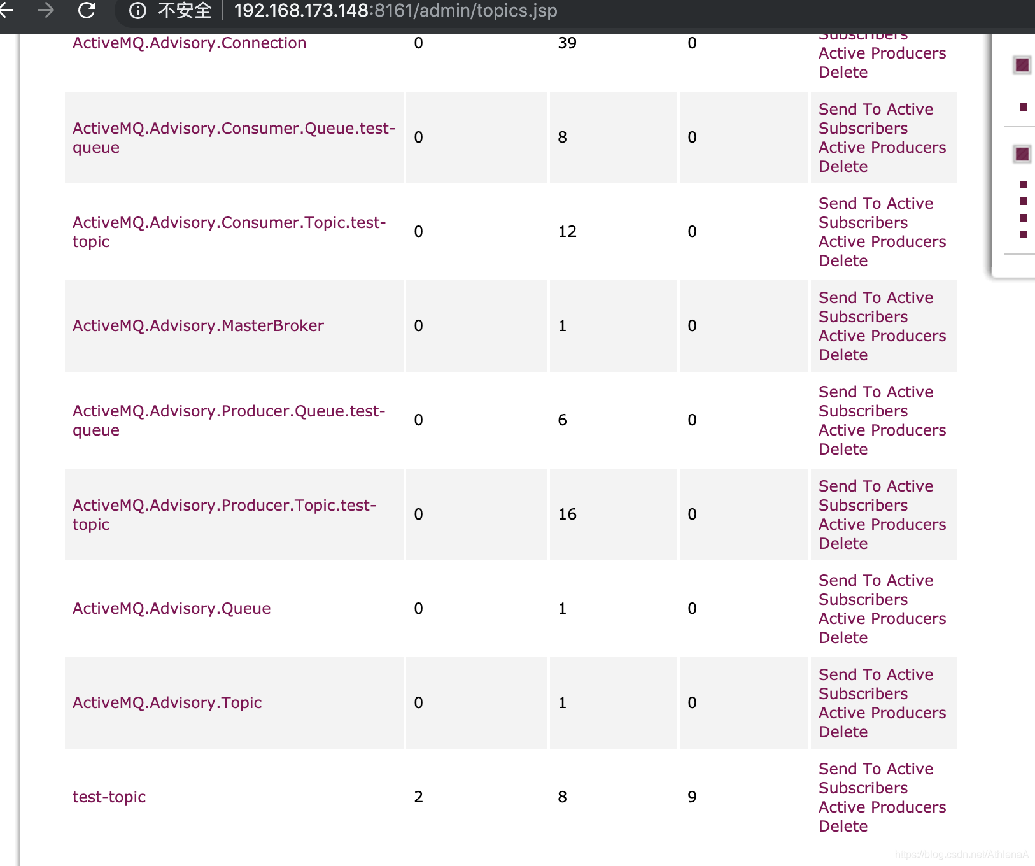Viewport: 1035px width, 866px height.
Task: Select the enqueued count 6 cell
Action: (562, 420)
